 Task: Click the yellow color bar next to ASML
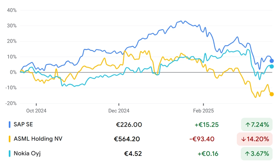pyautogui.click(x=10, y=139)
